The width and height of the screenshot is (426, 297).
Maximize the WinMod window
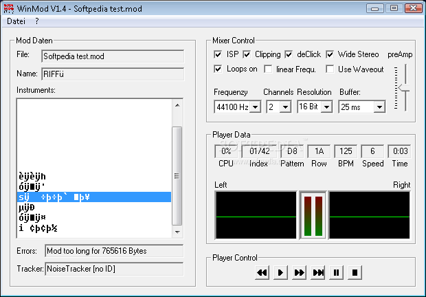394,8
